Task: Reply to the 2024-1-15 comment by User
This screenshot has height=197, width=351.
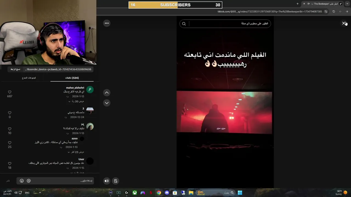Action: click(67, 168)
